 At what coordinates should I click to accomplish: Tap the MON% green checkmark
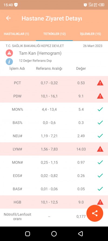pyautogui.click(x=100, y=109)
